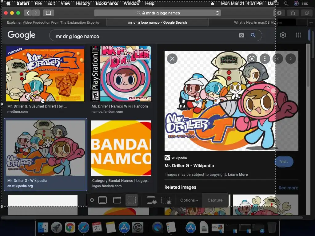Open Spotlight search in menu bar
The width and height of the screenshot is (315, 236).
(286, 3)
